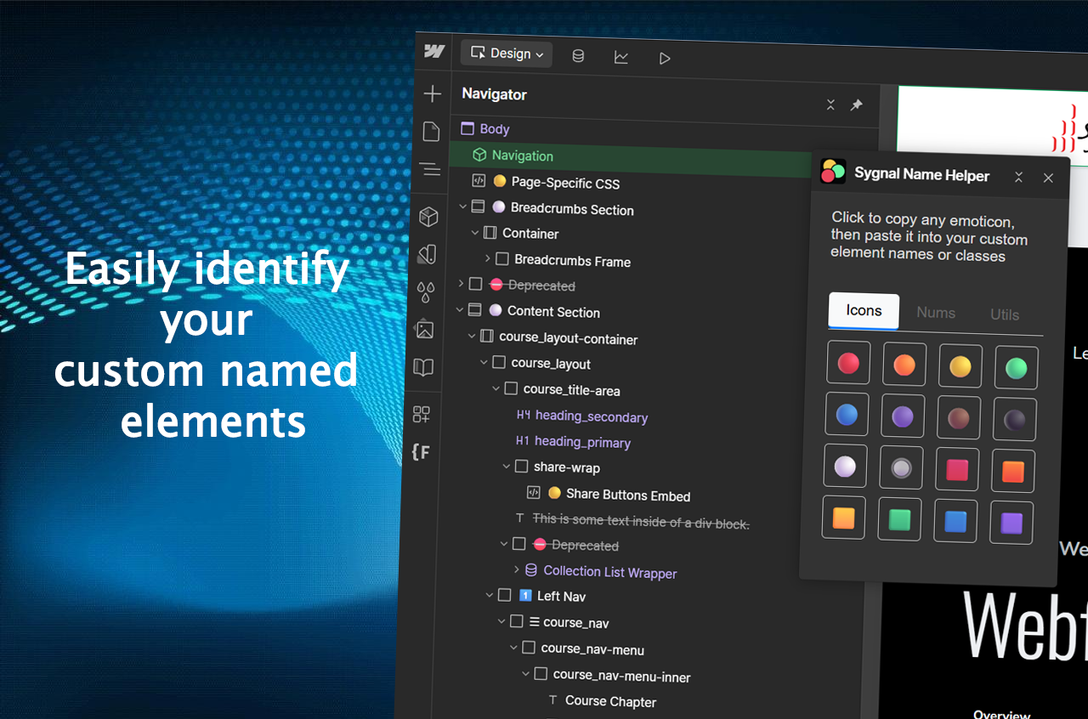Screen dimensions: 1088x719
Task: Copy the orange square emoticon
Action: click(x=1013, y=472)
